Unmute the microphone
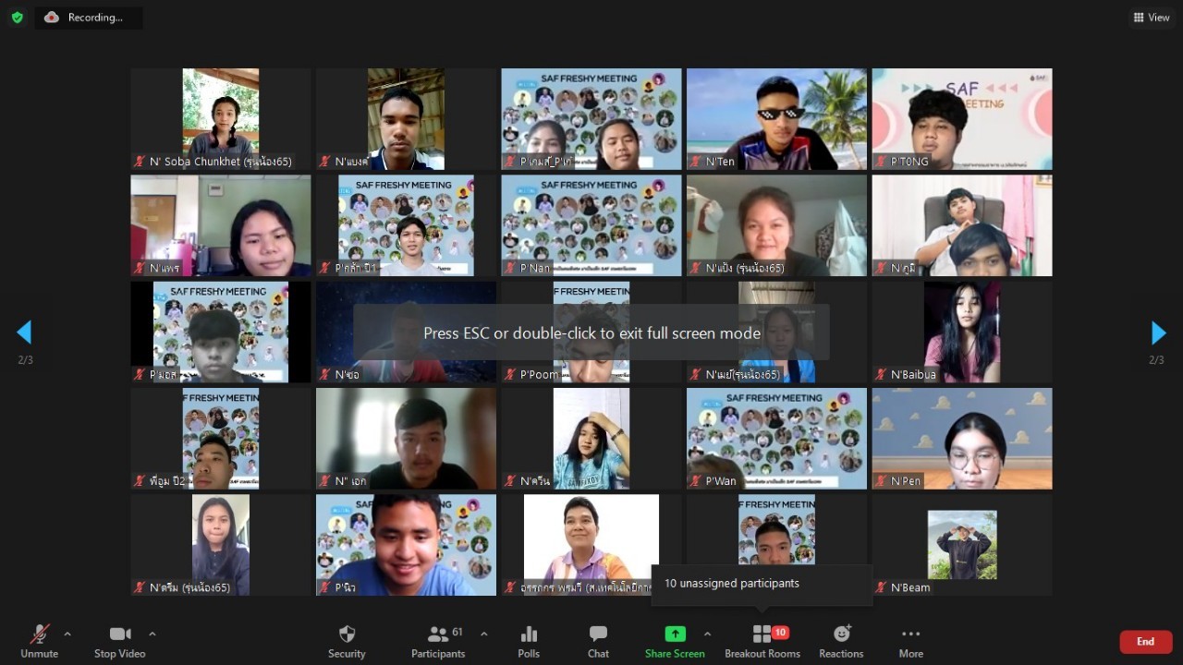 39,635
